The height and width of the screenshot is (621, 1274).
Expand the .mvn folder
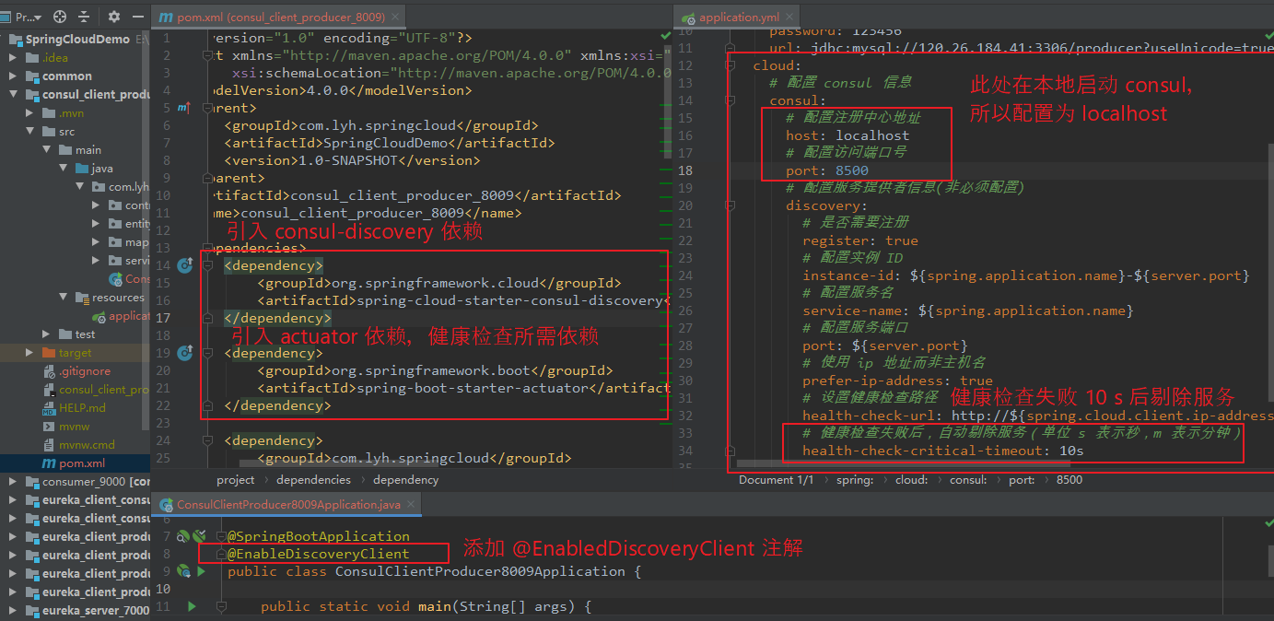[x=30, y=113]
